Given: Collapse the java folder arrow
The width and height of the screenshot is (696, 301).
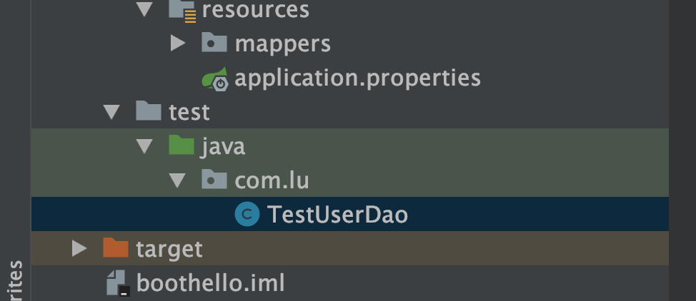Looking at the screenshot, I should click(x=145, y=146).
